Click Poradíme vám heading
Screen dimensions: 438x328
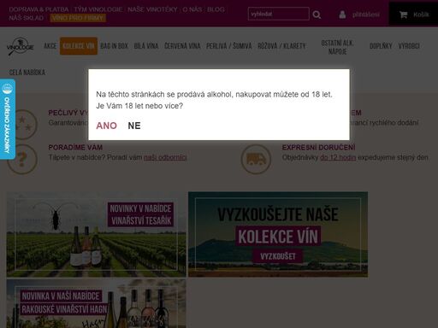pos(75,148)
